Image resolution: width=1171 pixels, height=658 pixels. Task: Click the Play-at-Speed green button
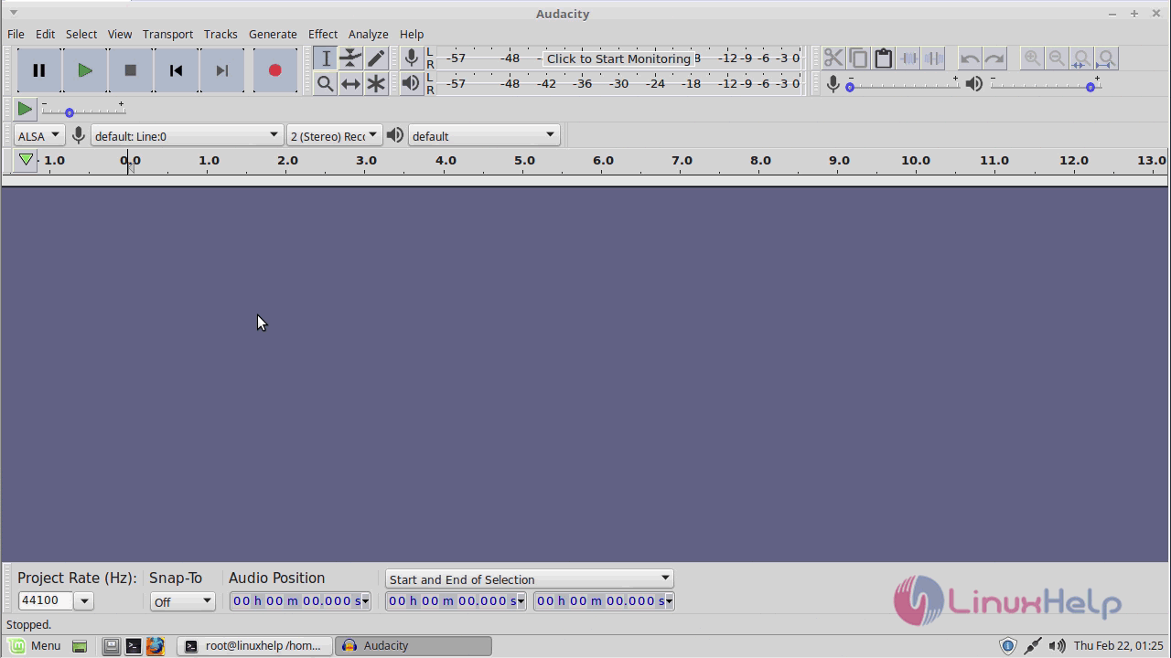tap(26, 109)
